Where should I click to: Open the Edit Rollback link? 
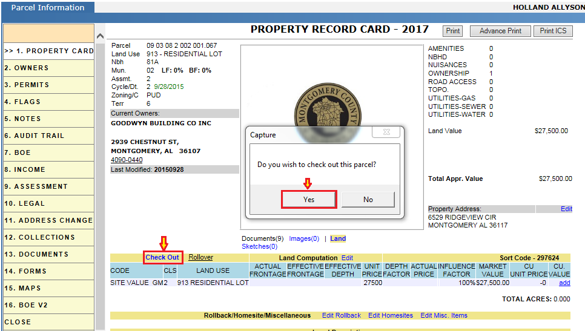(341, 315)
